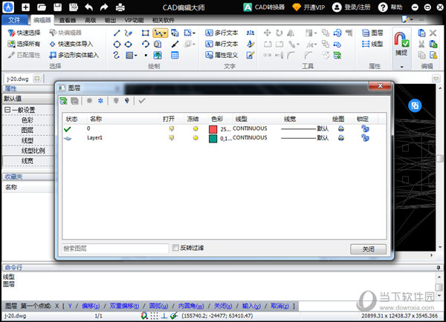
Task: Click the 搜索图层 search input field
Action: pos(115,249)
